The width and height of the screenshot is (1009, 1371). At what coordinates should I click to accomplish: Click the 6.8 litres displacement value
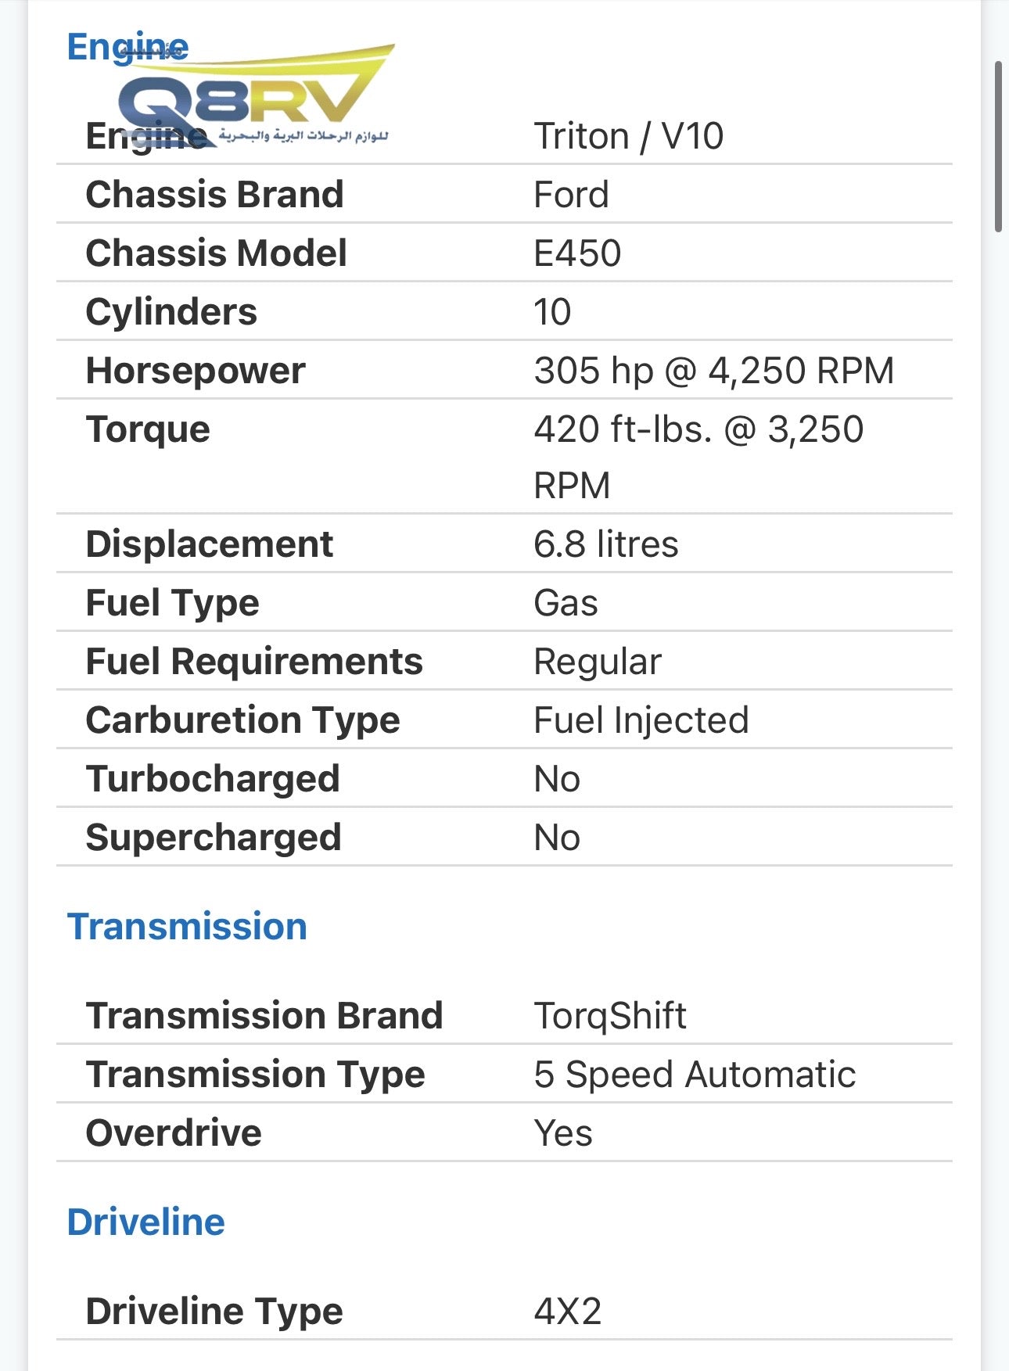[606, 544]
